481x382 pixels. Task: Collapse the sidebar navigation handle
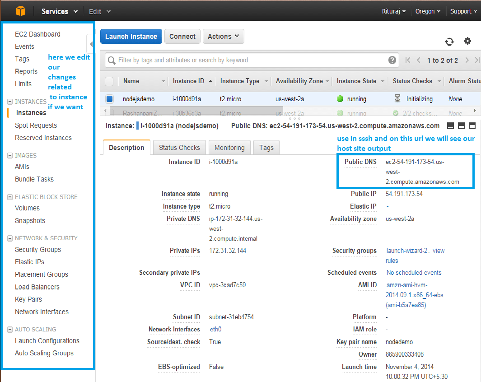coord(90,44)
